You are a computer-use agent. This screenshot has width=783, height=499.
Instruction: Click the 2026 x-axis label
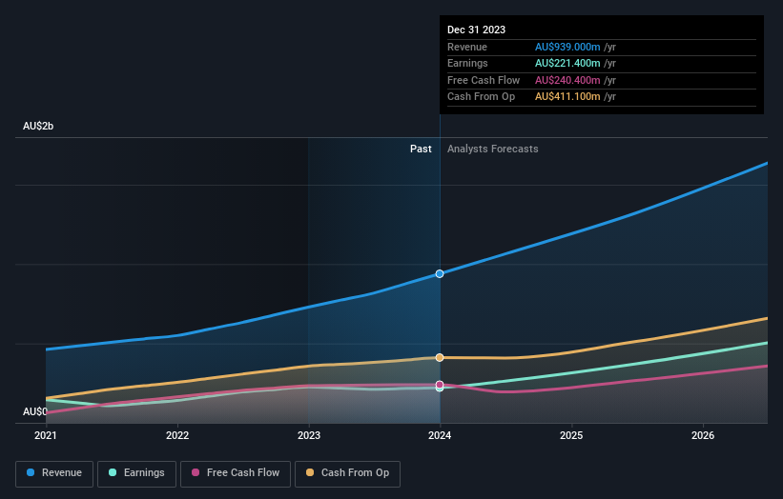tap(703, 435)
